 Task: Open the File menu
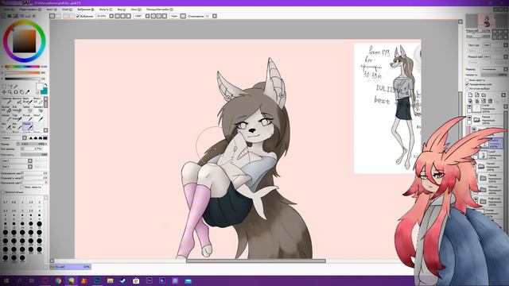pos(8,10)
